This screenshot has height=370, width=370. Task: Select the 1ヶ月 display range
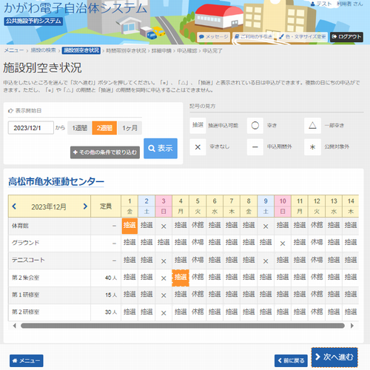(x=129, y=128)
